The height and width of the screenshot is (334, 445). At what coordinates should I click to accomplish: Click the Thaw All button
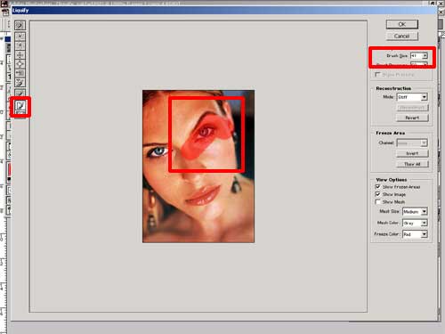point(412,164)
